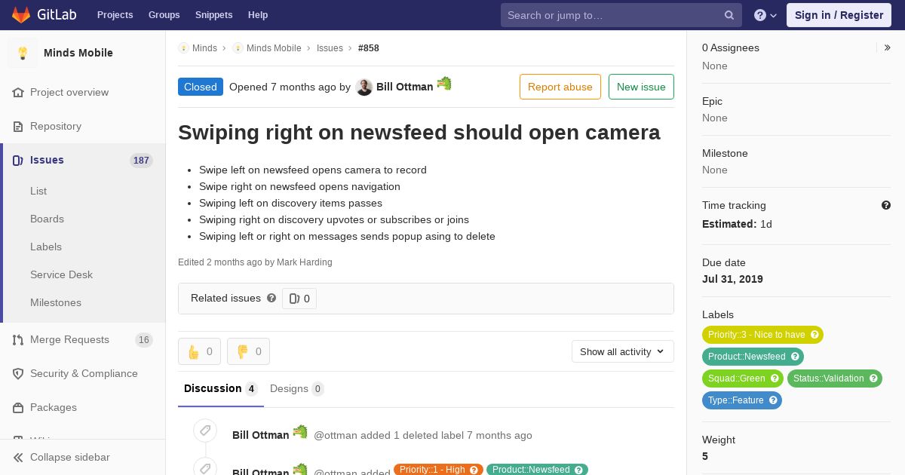Open the Help link in navbar
This screenshot has height=475, width=905.
pyautogui.click(x=258, y=15)
